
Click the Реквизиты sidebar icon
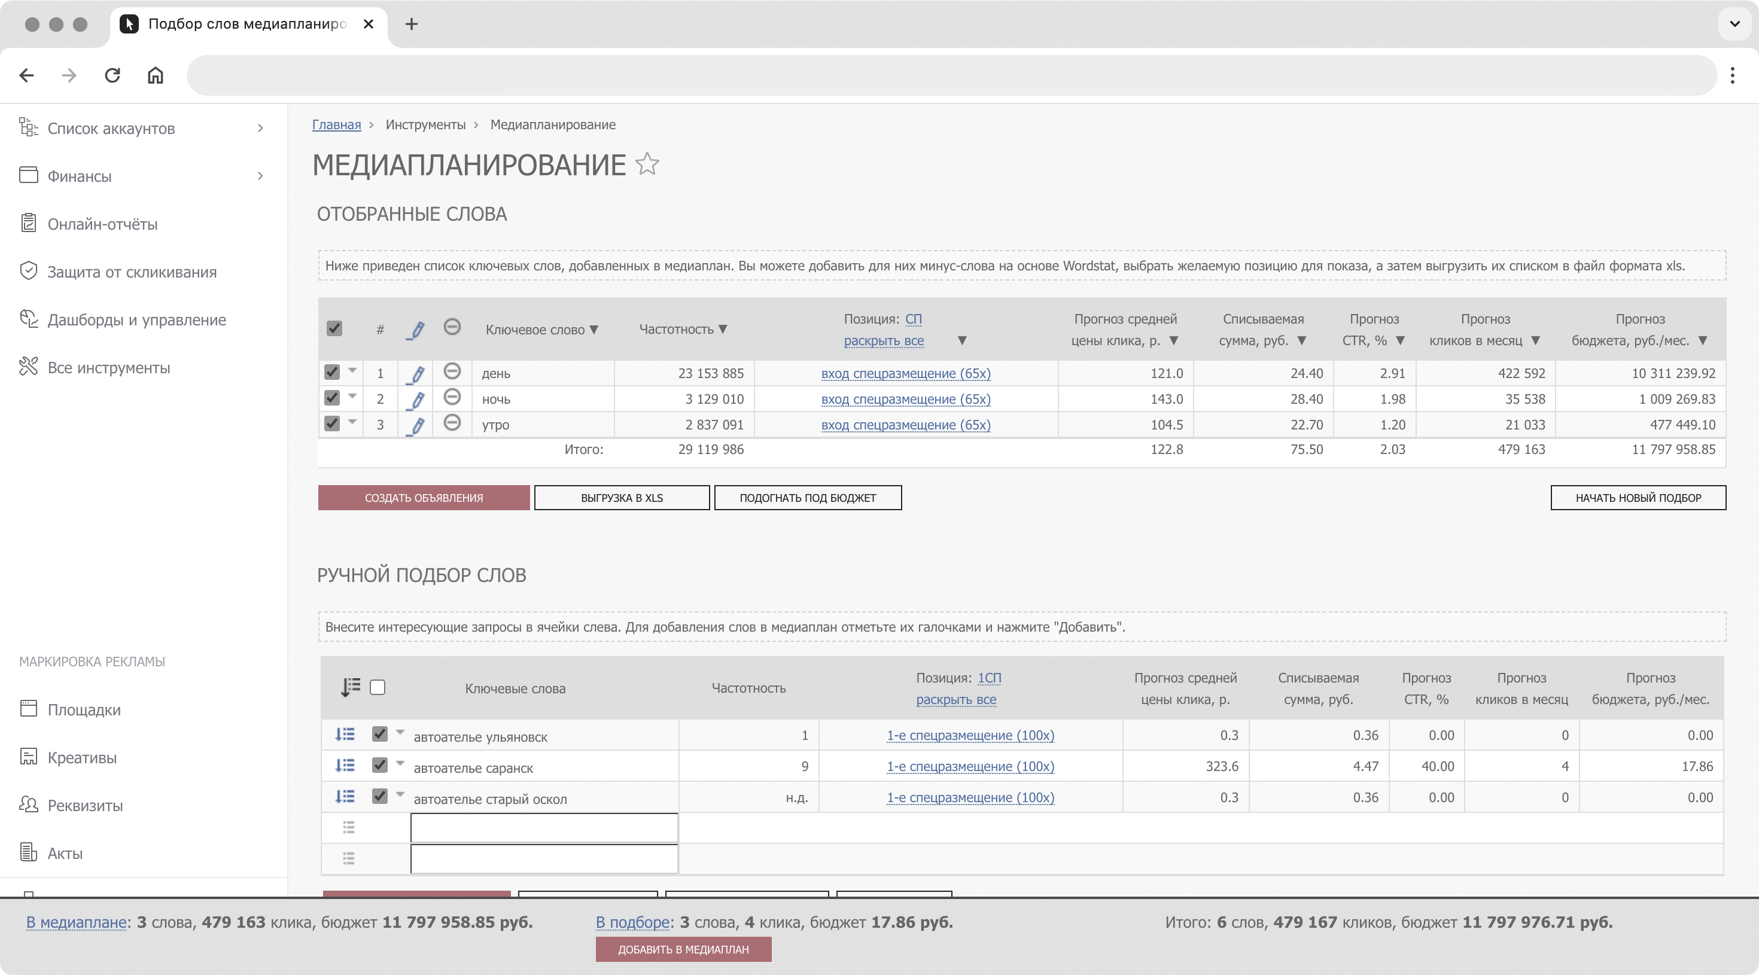click(29, 805)
